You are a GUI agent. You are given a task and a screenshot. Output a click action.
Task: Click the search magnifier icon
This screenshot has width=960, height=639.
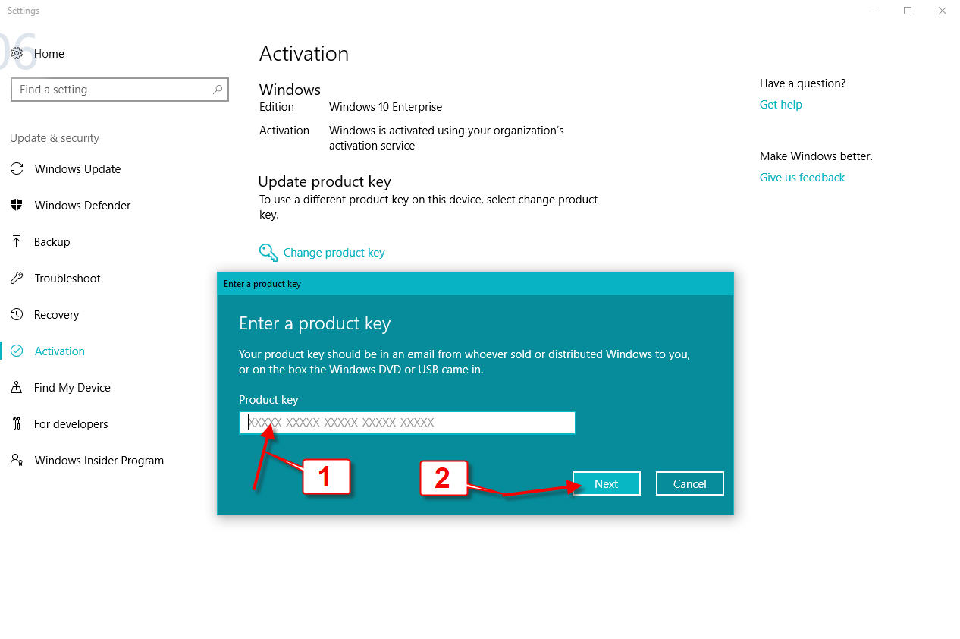tap(218, 90)
